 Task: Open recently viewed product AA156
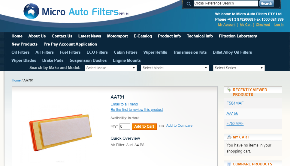click(x=232, y=113)
